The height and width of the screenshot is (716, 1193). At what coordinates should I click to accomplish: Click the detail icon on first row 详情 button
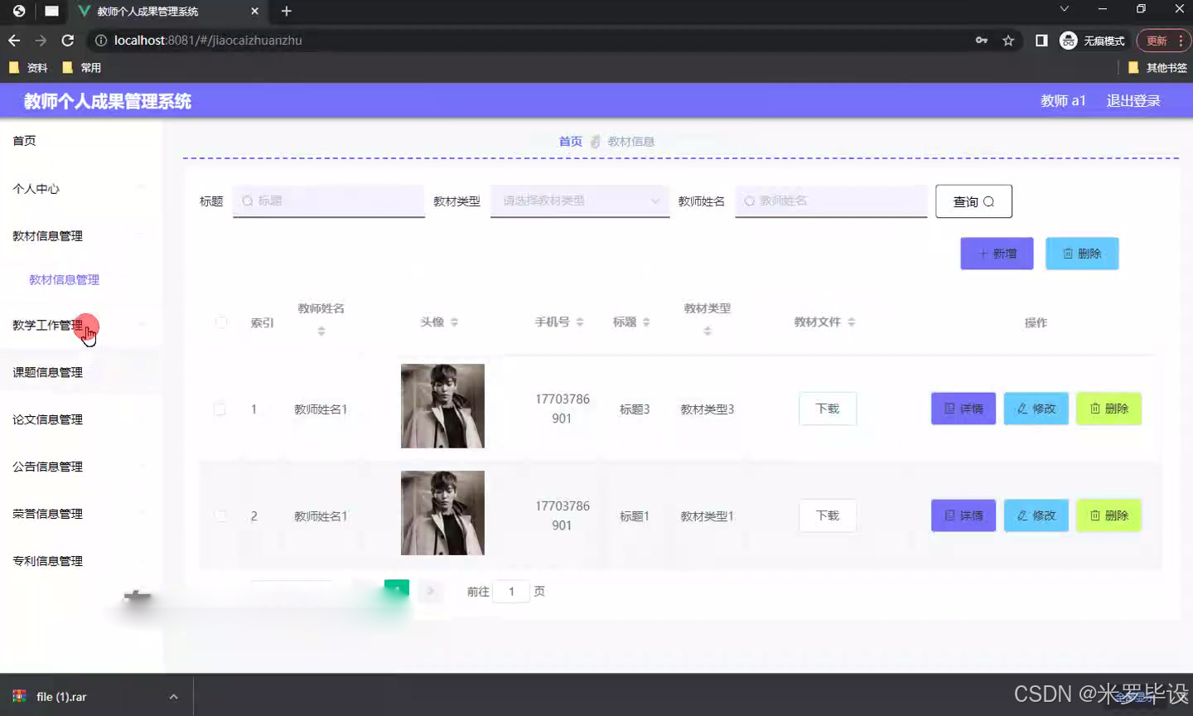(950, 409)
